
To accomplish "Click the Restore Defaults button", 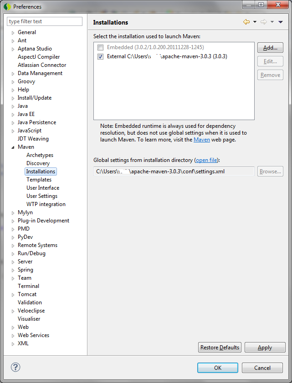I will [x=220, y=348].
